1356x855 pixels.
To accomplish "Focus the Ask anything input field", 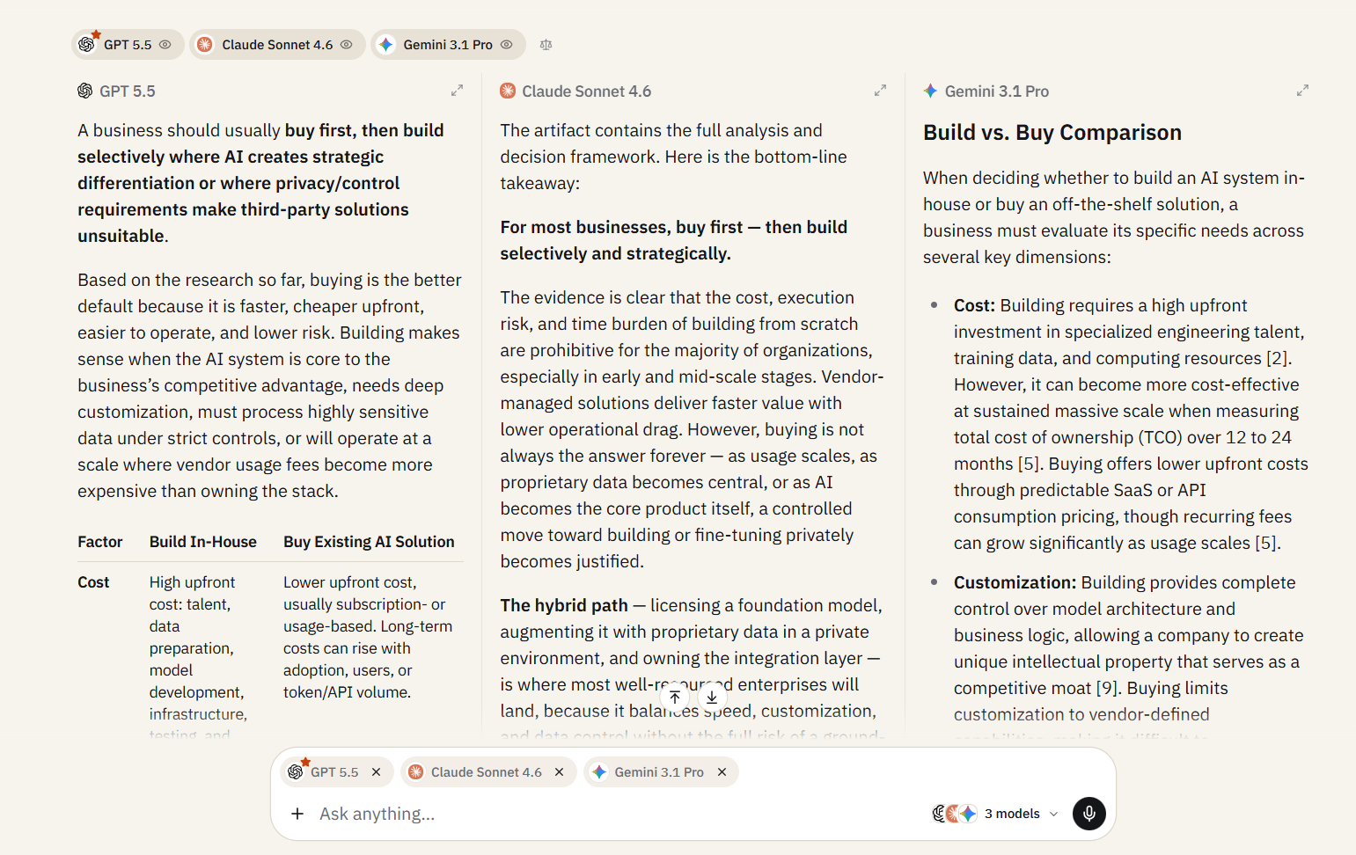I will [616, 814].
